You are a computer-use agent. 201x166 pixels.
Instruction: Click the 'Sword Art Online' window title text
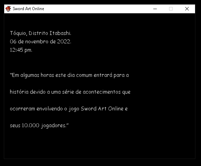[x=28, y=9]
